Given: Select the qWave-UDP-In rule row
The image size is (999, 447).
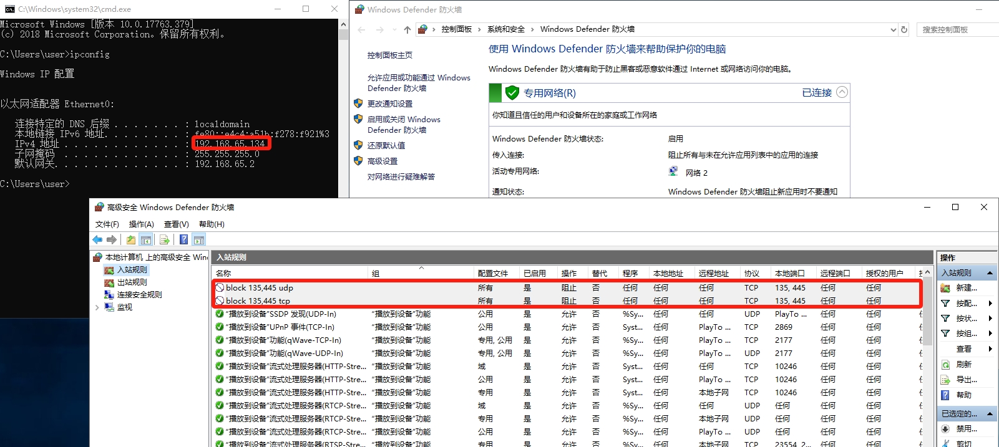Looking at the screenshot, I should [x=567, y=353].
